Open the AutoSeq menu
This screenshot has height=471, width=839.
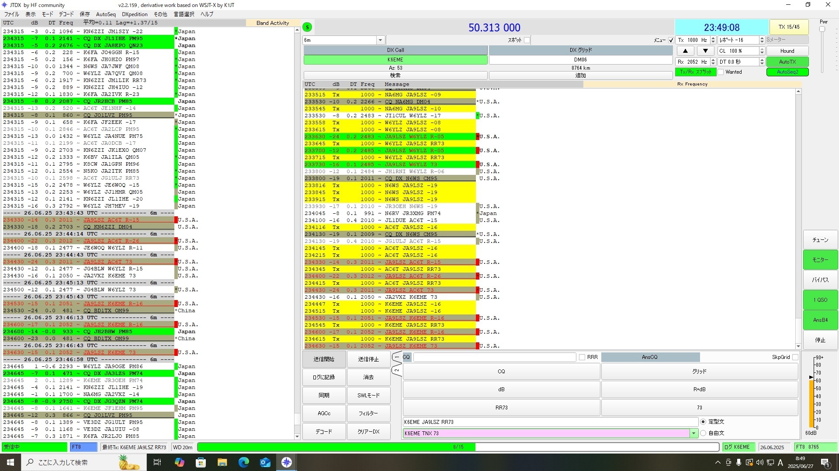106,14
